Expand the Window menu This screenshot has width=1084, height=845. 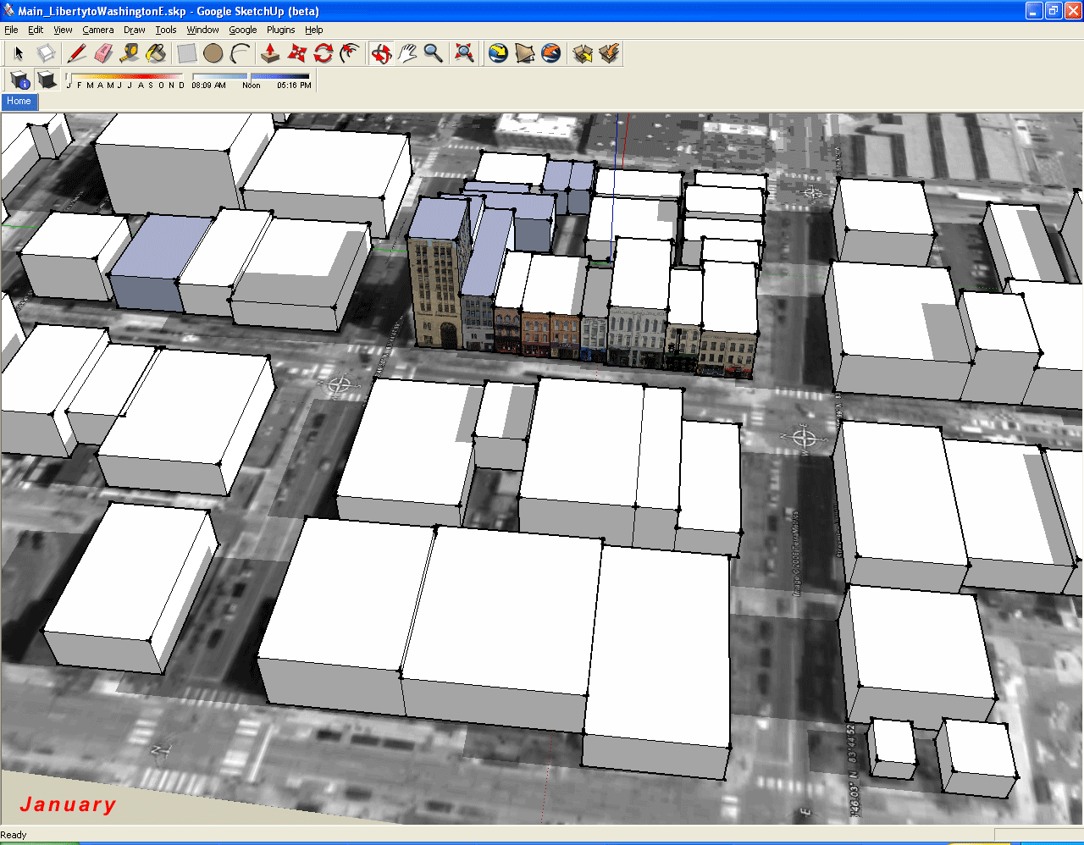coord(202,30)
